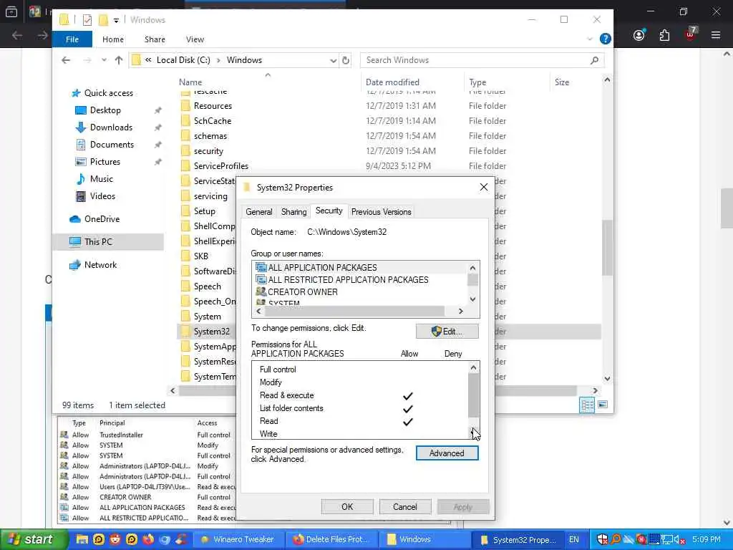
Task: Open Downloads in navigation pane
Action: tap(111, 127)
